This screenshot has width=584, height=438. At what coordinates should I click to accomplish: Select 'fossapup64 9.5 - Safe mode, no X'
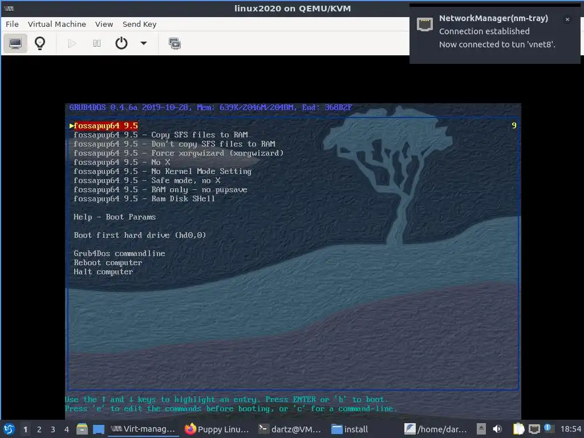click(147, 181)
